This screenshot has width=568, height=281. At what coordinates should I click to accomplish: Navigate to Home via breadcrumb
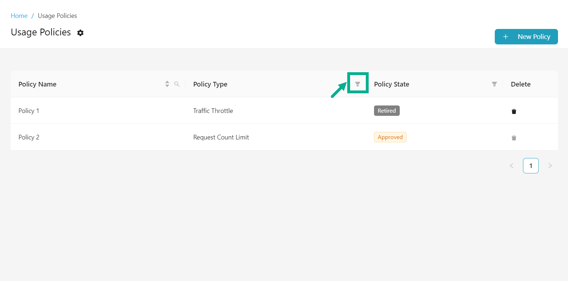[x=19, y=16]
